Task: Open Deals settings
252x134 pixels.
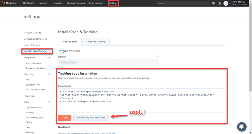Action: click(28, 127)
